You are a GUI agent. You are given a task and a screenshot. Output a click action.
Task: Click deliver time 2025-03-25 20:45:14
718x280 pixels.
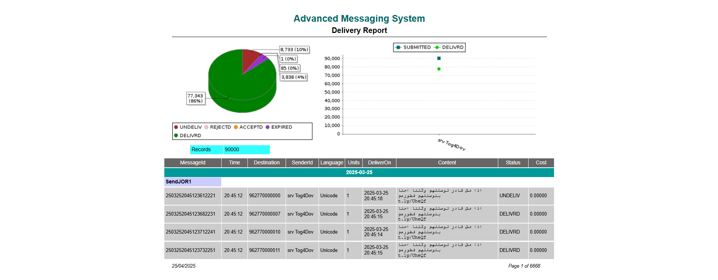coord(376,232)
